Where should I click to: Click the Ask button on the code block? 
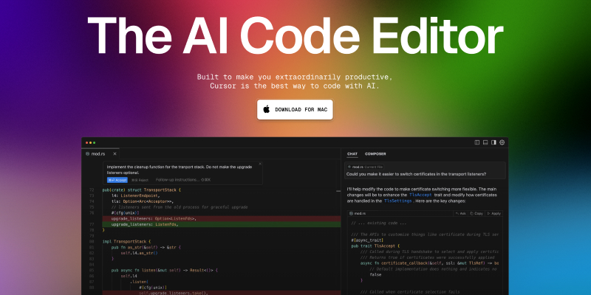coord(460,213)
